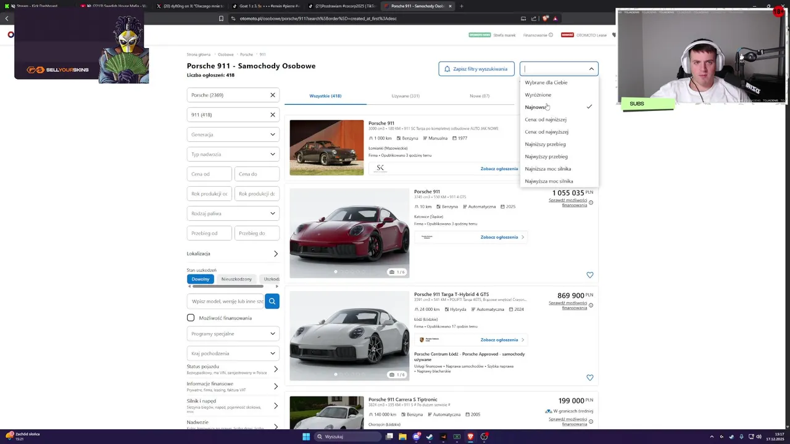Toggle the Możliwość finansowania checkbox
790x444 pixels.
[191, 318]
